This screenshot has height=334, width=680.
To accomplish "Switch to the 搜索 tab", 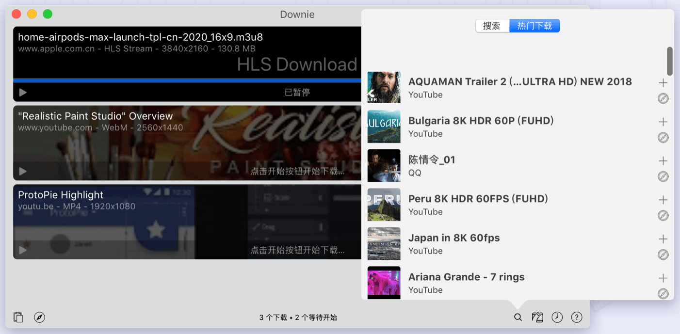I will pos(492,26).
